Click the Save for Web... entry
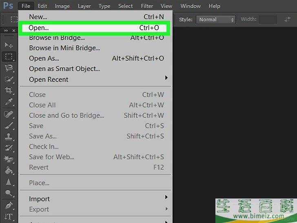The height and width of the screenshot is (223, 297). (x=96, y=157)
